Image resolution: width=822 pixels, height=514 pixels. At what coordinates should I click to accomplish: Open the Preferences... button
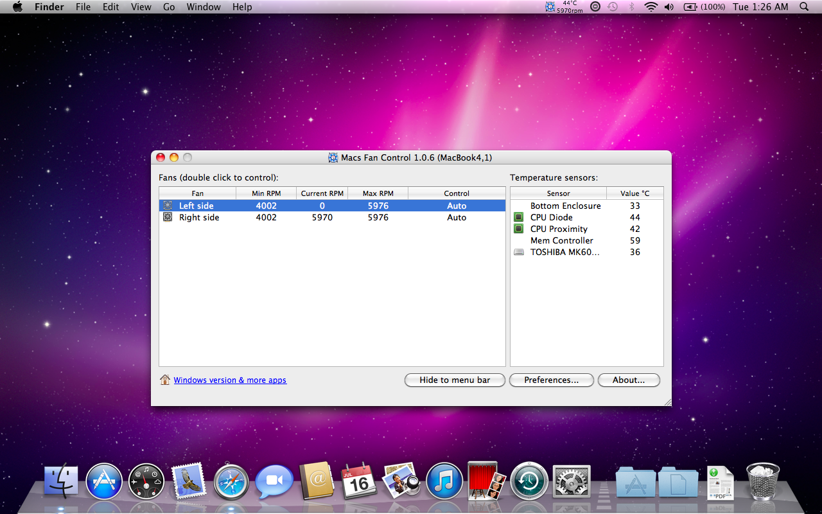click(551, 380)
